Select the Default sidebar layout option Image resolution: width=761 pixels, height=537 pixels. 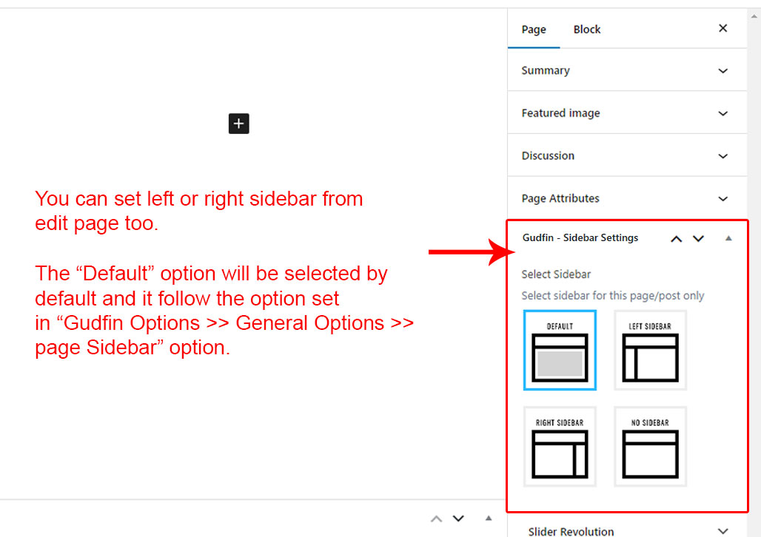point(560,350)
